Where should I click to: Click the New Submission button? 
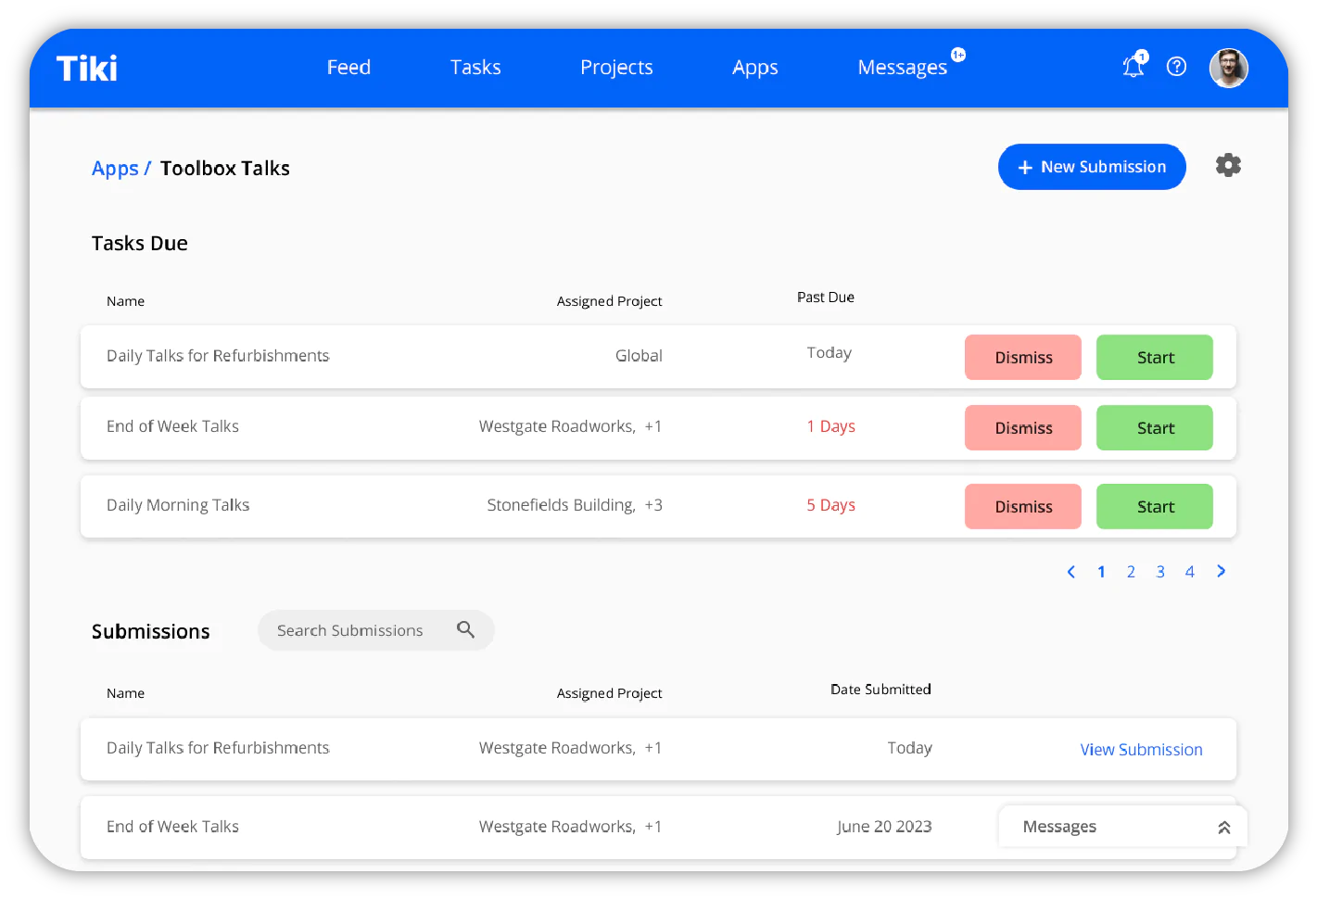pos(1092,167)
